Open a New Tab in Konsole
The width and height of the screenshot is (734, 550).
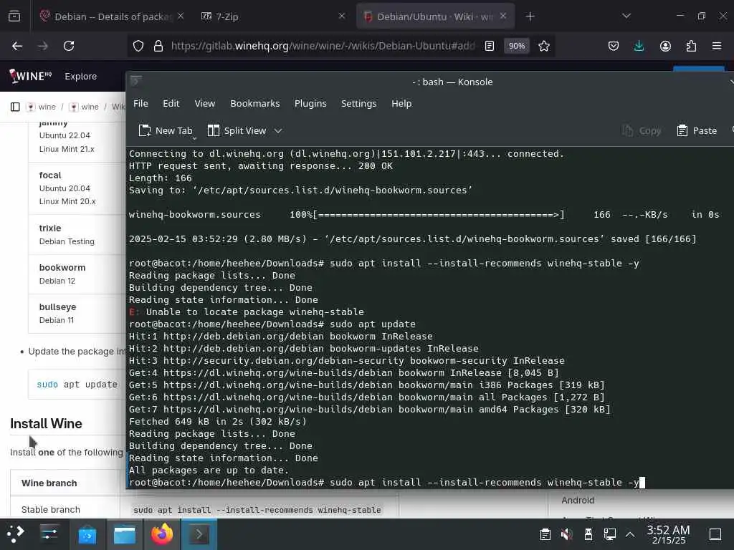166,130
